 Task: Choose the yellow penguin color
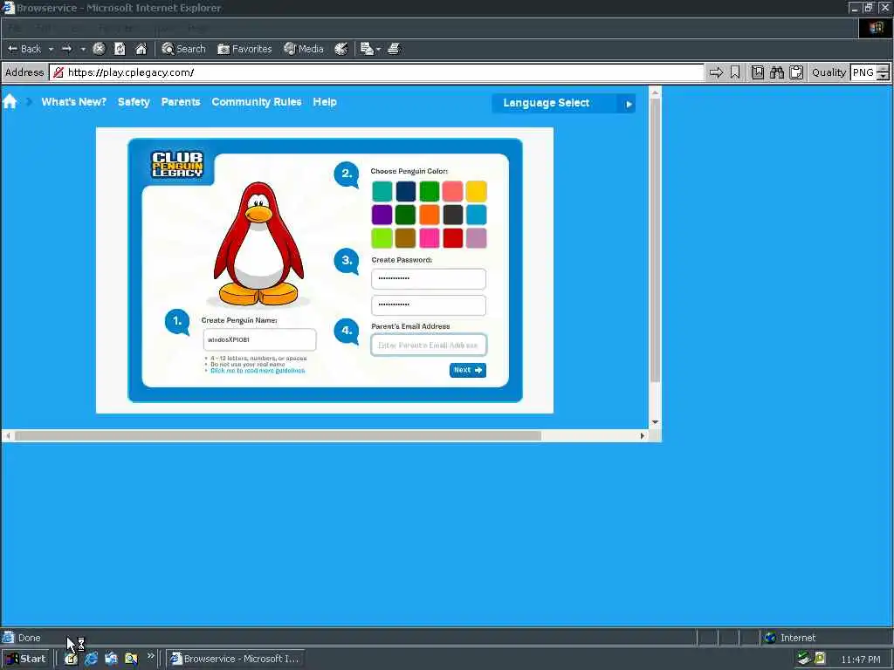476,191
